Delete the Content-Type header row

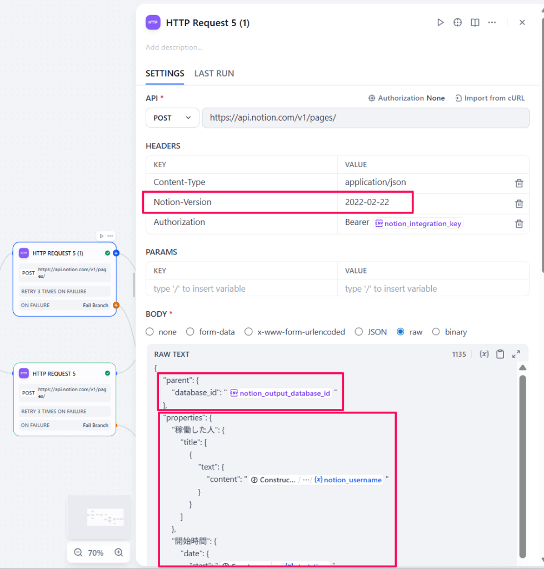[x=518, y=183]
